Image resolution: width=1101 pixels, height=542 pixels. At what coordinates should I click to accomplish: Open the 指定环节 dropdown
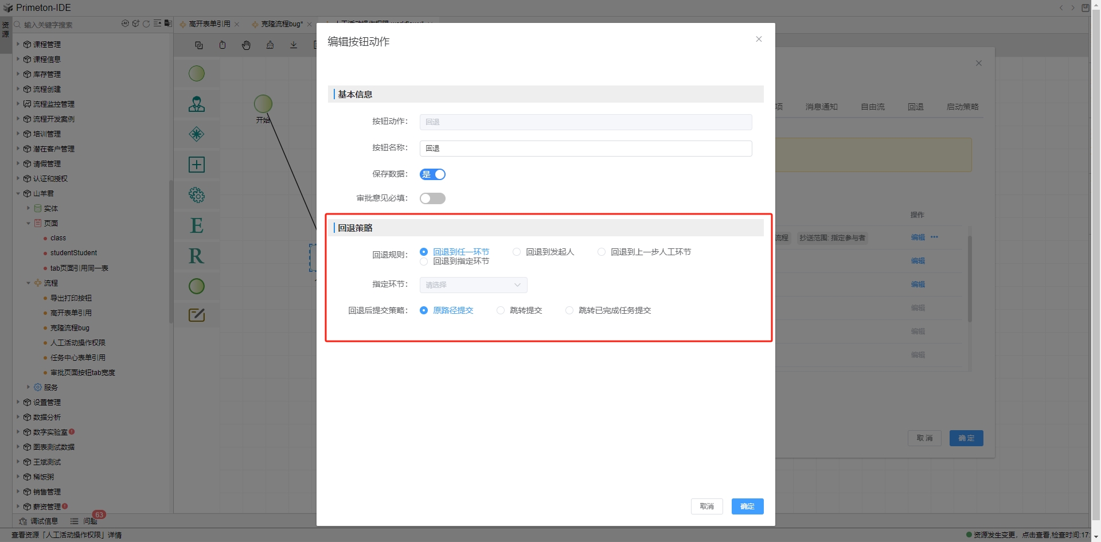pyautogui.click(x=473, y=285)
